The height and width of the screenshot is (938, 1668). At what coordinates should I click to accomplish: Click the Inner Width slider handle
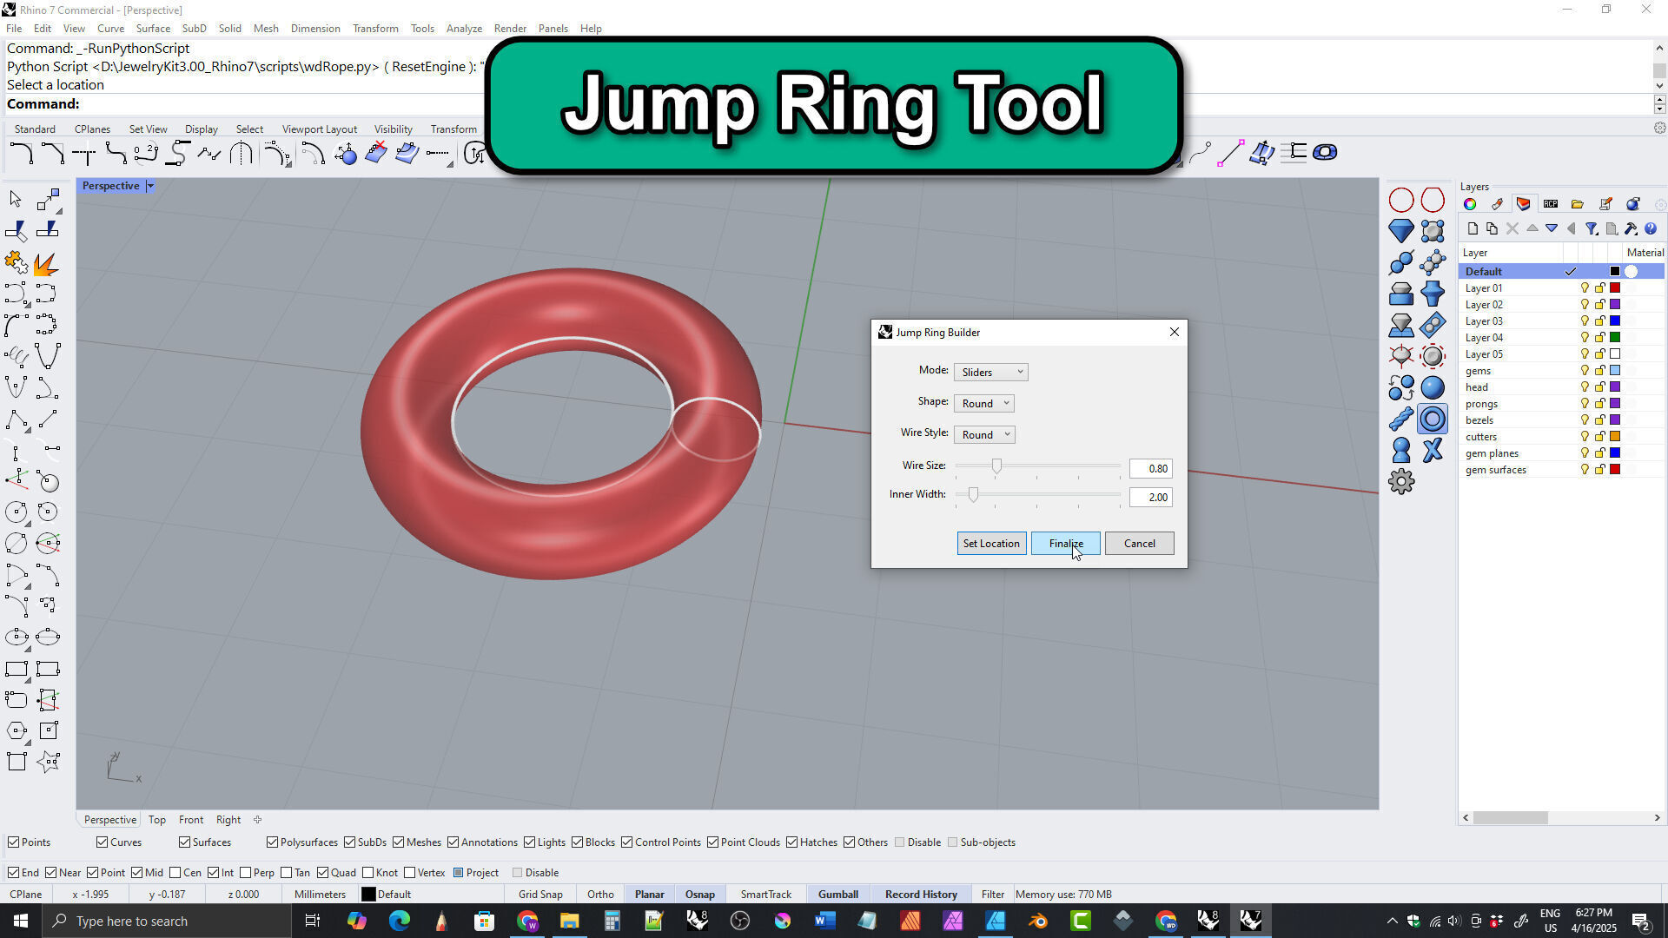click(973, 494)
